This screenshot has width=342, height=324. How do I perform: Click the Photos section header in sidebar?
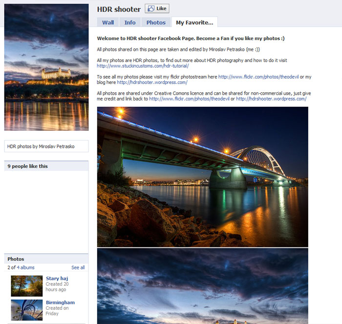(46, 259)
